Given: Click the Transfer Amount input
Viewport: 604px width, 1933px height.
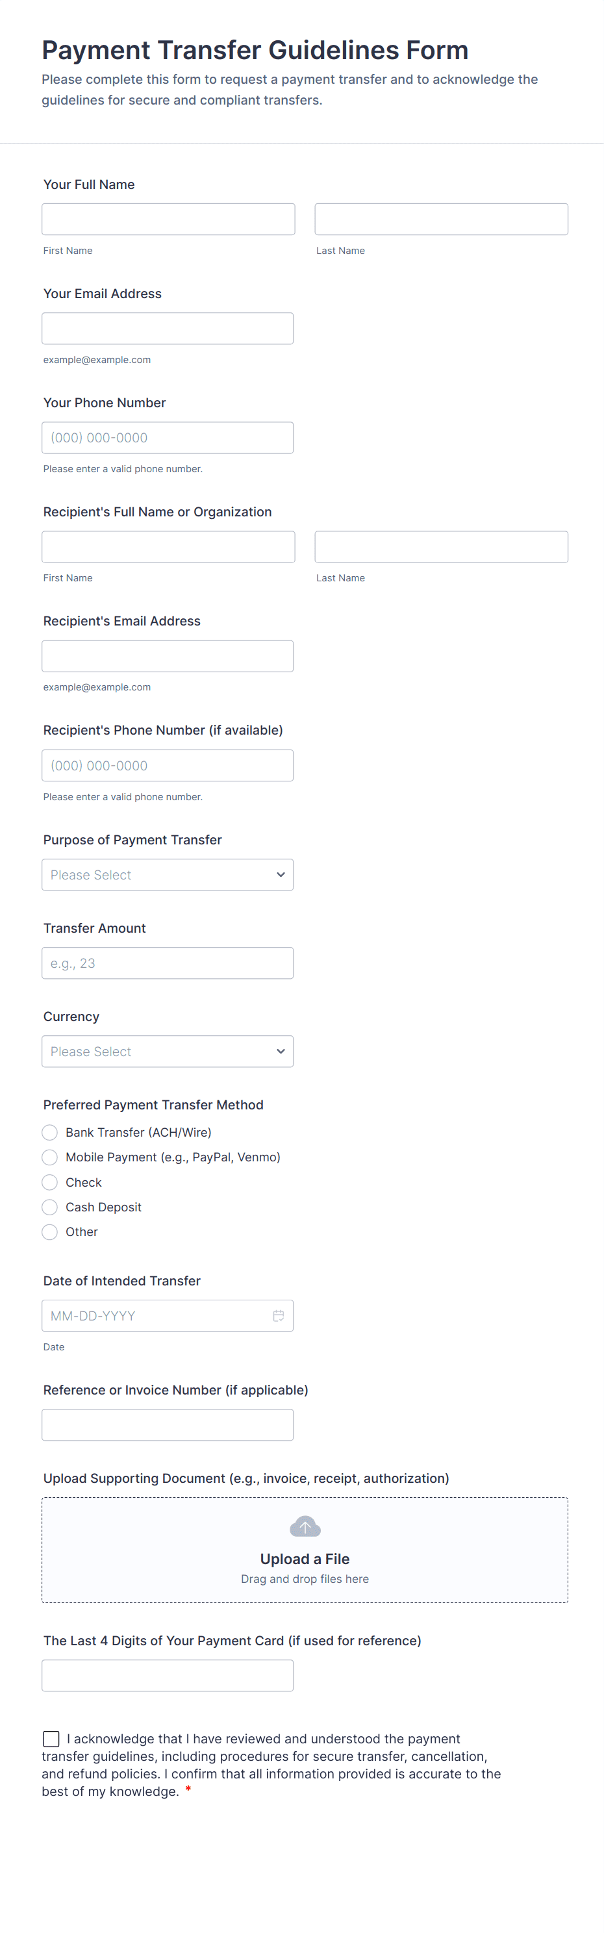Looking at the screenshot, I should (168, 963).
